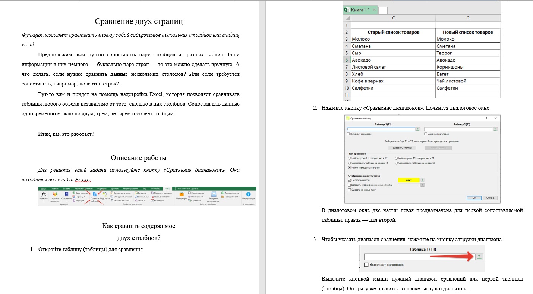
Task: Click the Добавить столбцы button
Action: point(403,148)
